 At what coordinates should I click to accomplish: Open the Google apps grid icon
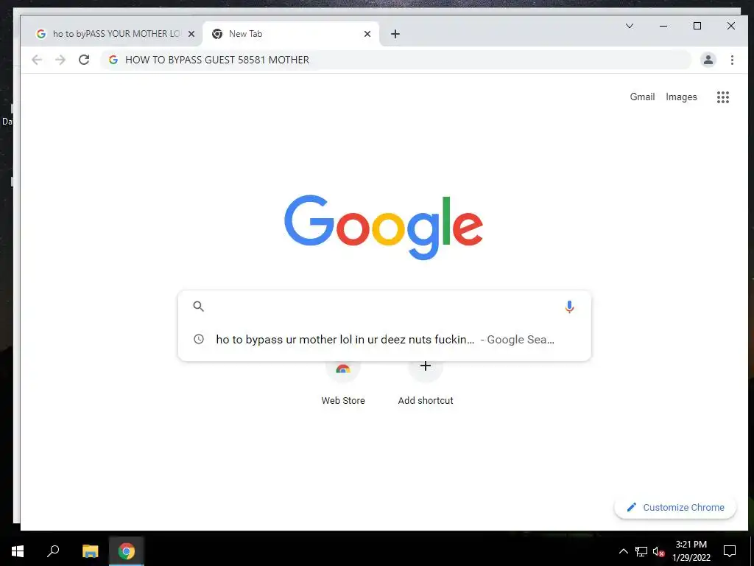(x=723, y=97)
